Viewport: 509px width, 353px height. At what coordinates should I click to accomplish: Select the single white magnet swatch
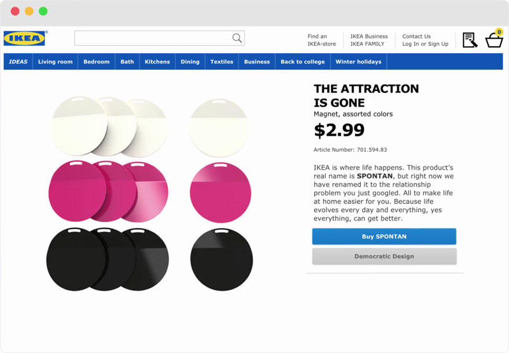click(219, 128)
